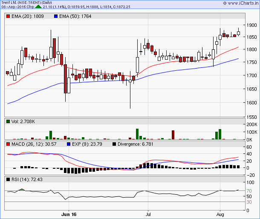Open the www.iCharts.in watermark link
This screenshot has width=260, height=219.
[241, 3]
